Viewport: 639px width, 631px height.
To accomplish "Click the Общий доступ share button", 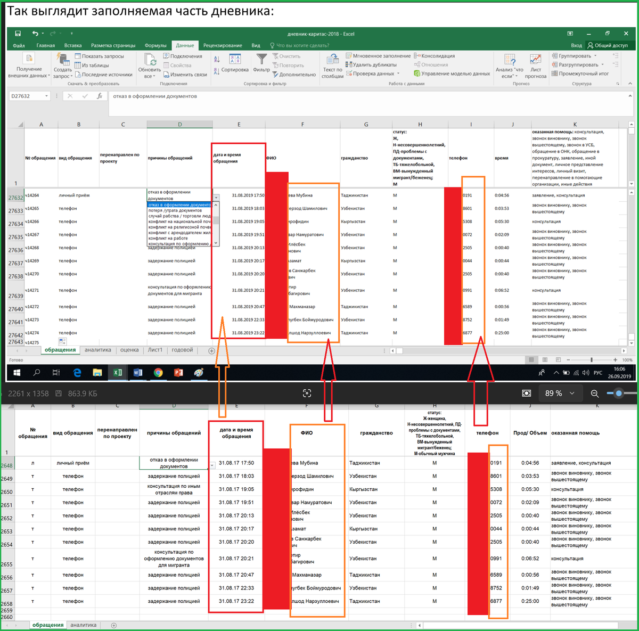I will pos(607,45).
